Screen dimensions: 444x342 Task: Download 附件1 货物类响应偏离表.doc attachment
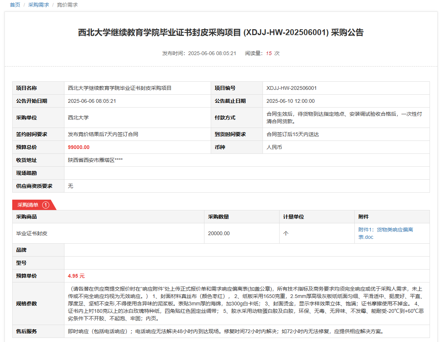tap(385, 233)
